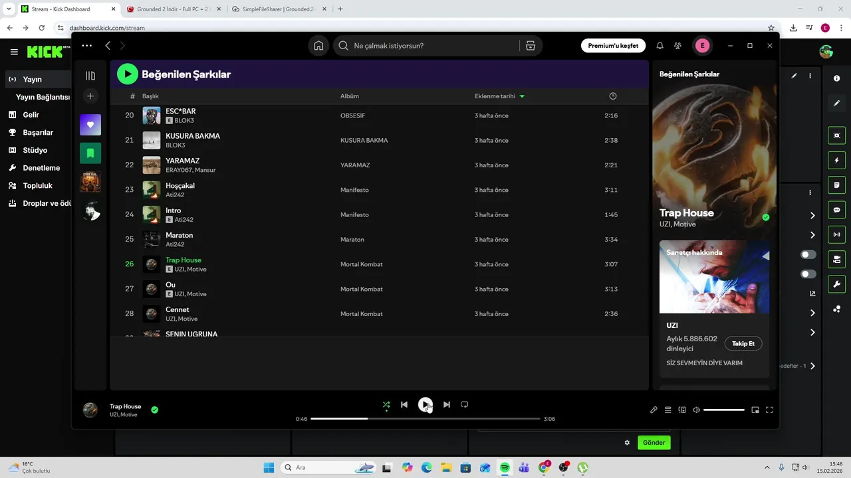Open the connect to a device icon

click(682, 410)
